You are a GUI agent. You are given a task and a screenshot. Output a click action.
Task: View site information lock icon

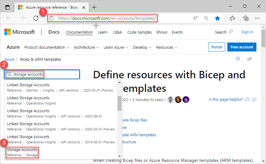(x=51, y=18)
